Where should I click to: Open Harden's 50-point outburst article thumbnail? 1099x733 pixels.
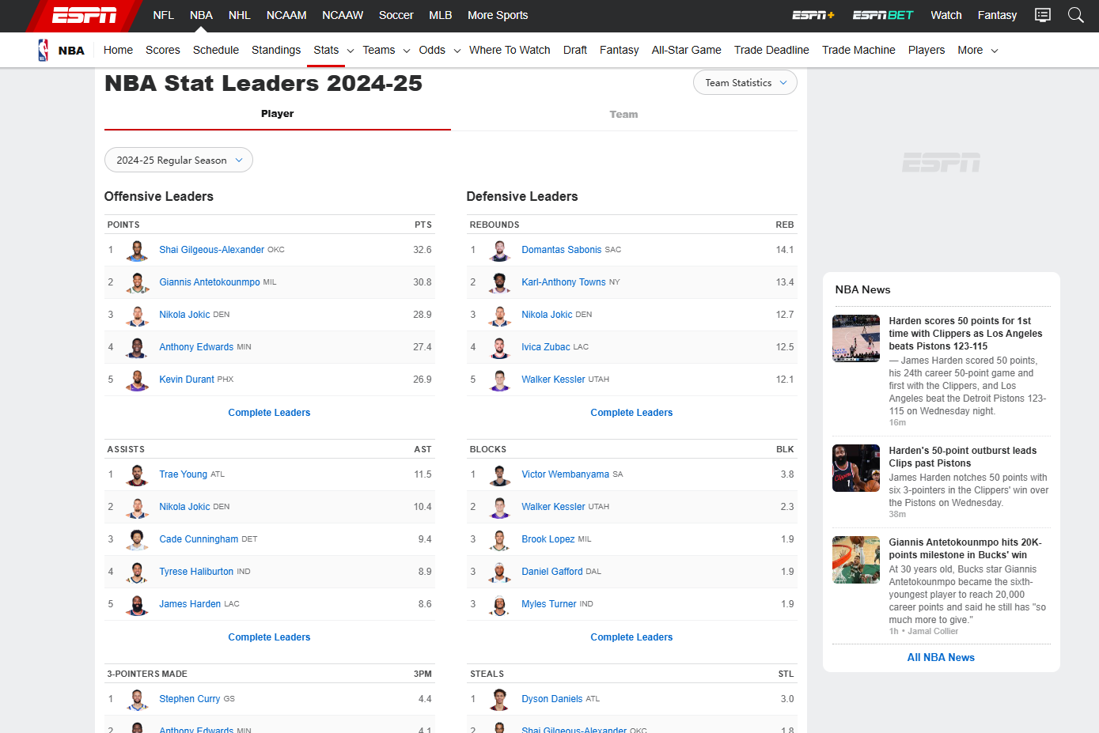[x=856, y=468]
